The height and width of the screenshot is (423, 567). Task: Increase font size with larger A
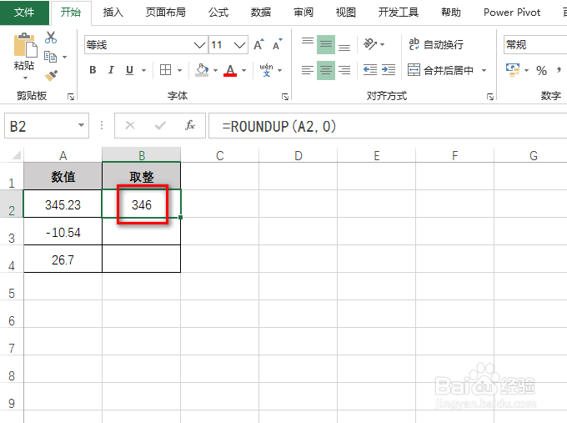click(258, 45)
